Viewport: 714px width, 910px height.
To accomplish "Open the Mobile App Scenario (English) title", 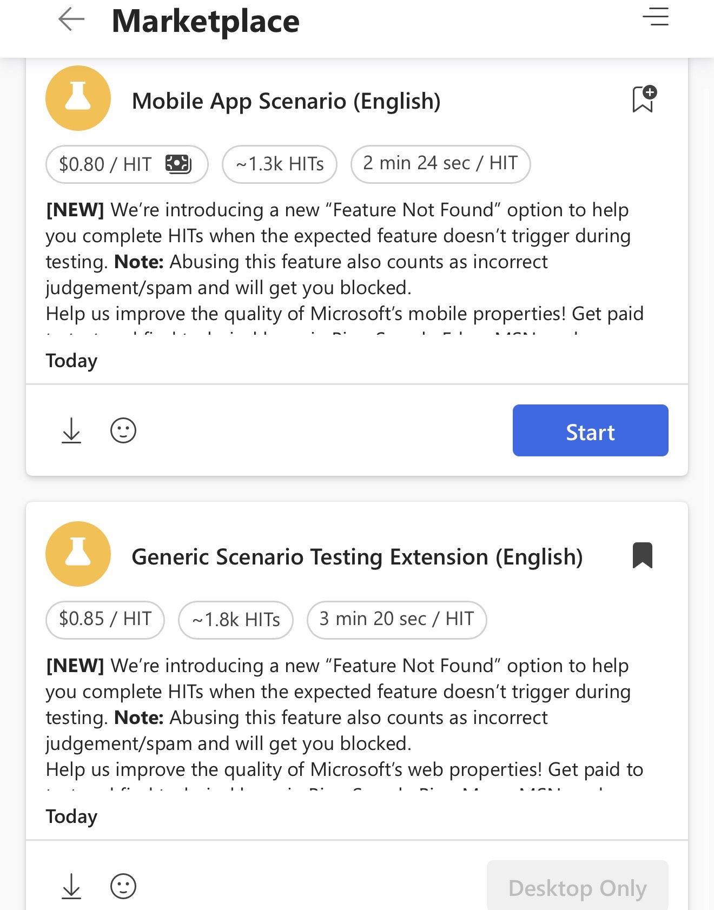I will click(286, 101).
